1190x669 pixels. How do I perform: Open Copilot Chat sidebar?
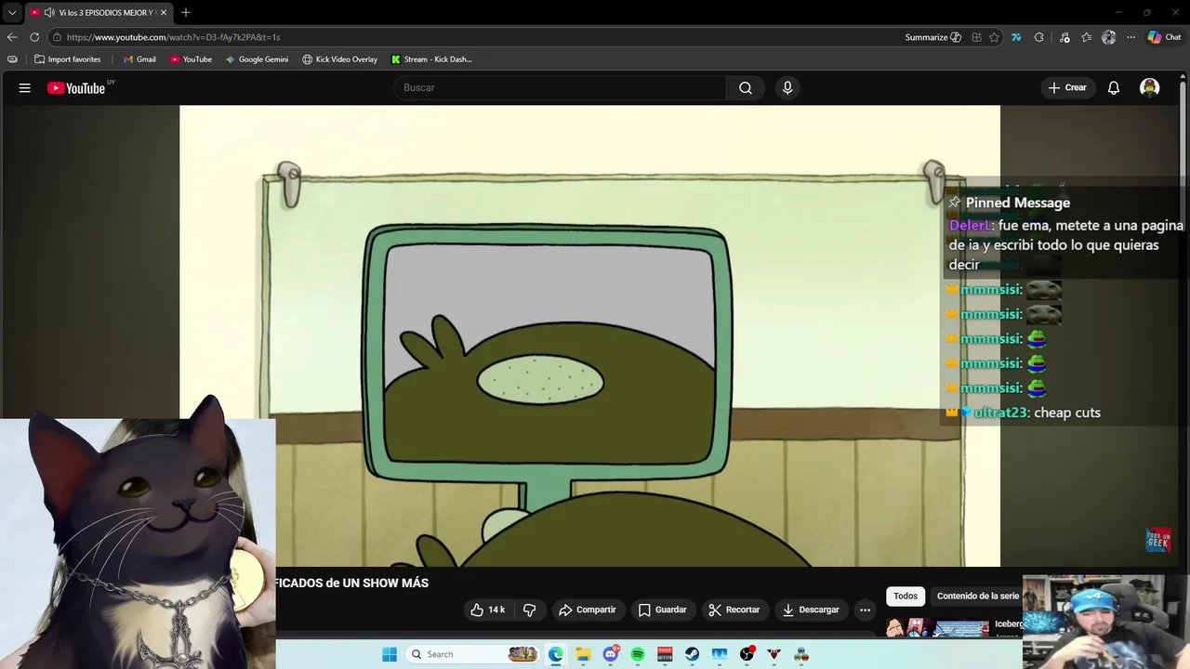tap(1164, 37)
